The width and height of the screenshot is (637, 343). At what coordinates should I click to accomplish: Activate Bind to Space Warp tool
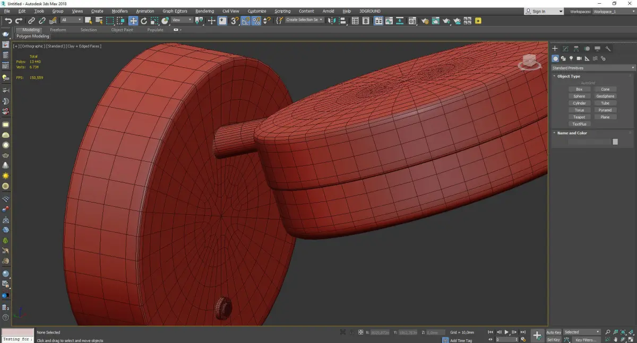tap(53, 21)
